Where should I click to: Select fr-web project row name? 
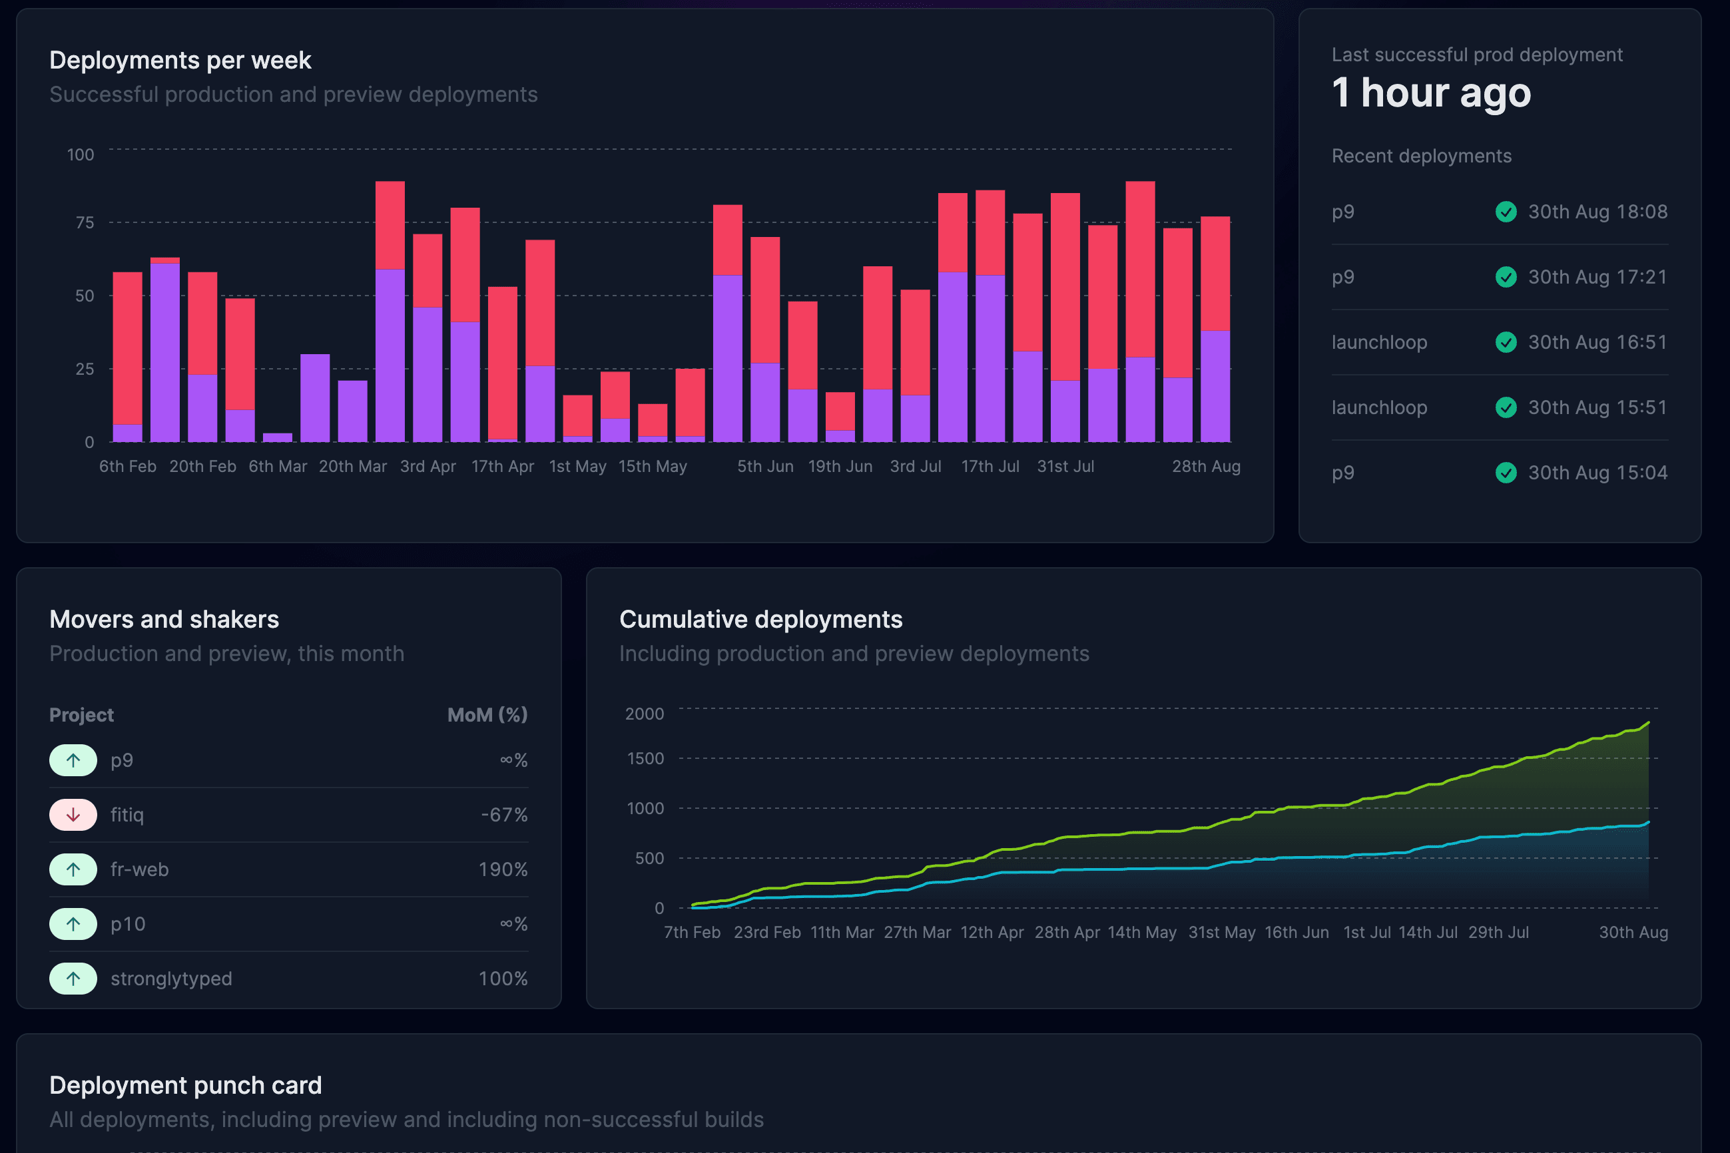[x=140, y=869]
